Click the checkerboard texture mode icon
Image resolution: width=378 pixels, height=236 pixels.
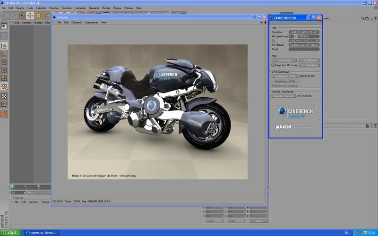[4, 96]
